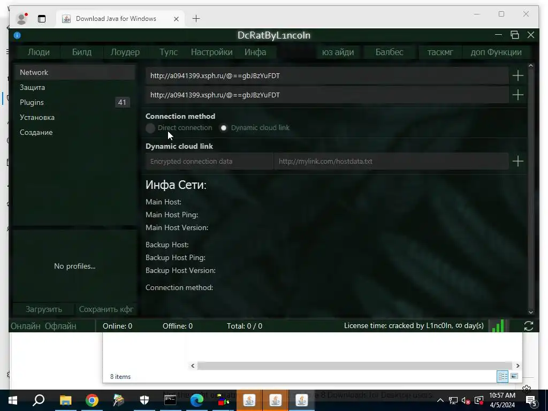
Task: Go to the Тулс tab
Action: click(x=169, y=52)
